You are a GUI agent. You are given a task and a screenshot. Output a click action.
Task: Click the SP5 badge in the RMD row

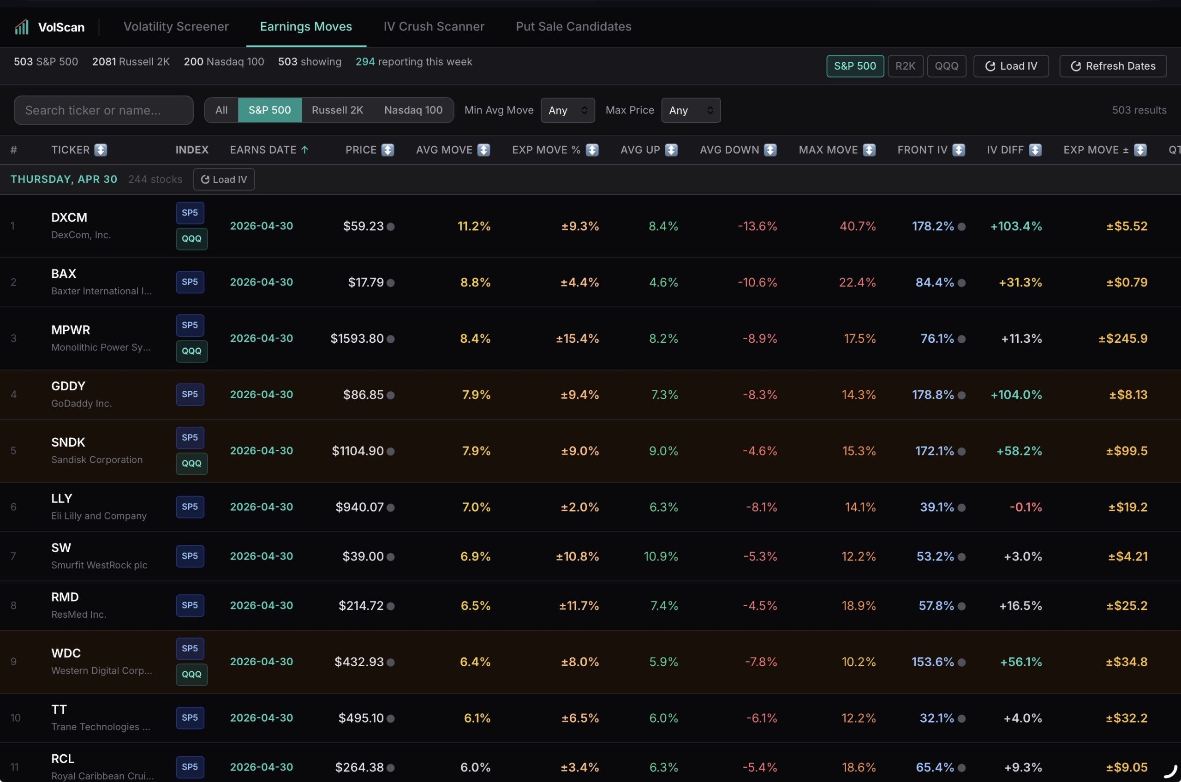click(190, 605)
